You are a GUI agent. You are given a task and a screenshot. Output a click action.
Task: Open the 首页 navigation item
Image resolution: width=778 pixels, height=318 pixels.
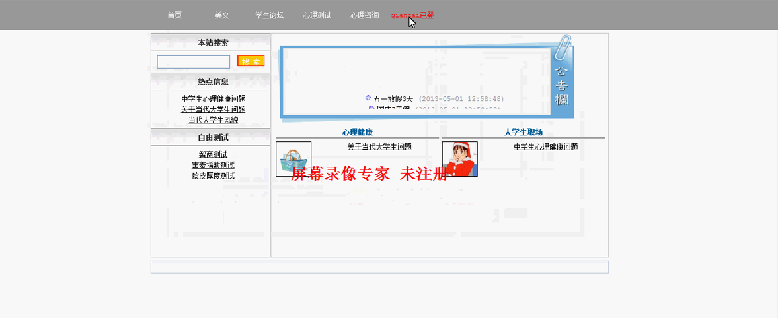175,15
